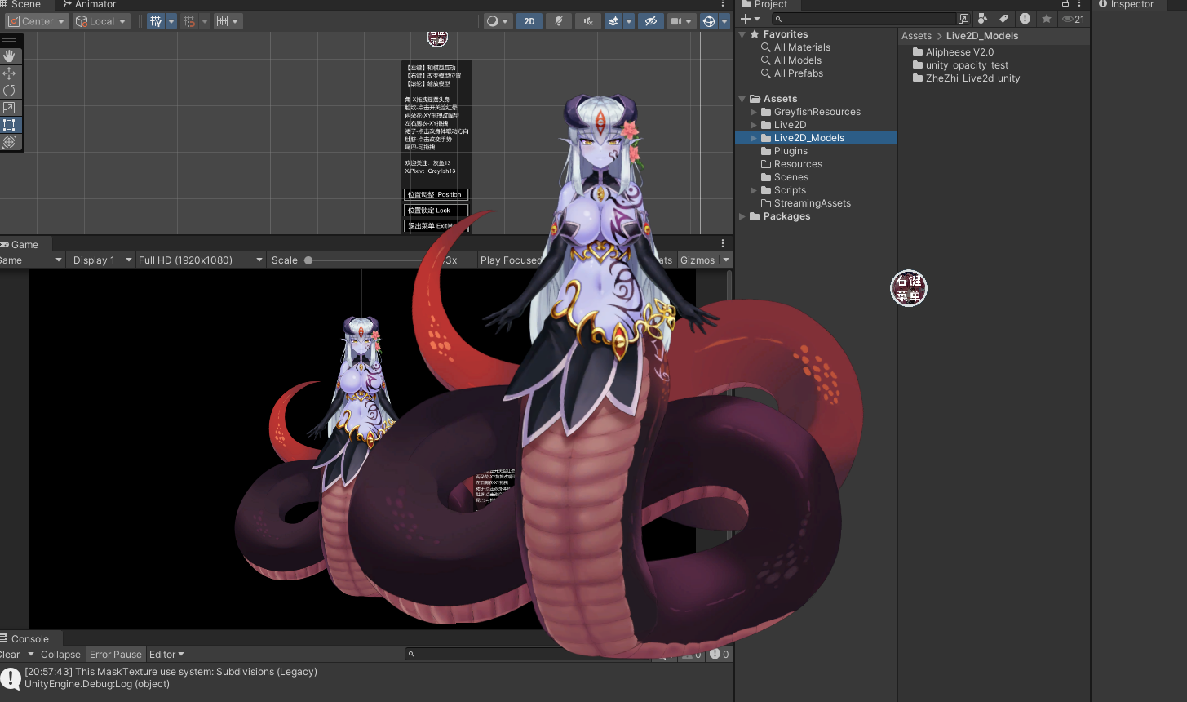Viewport: 1187px width, 702px height.
Task: Toggle 2D view mode
Action: point(529,21)
